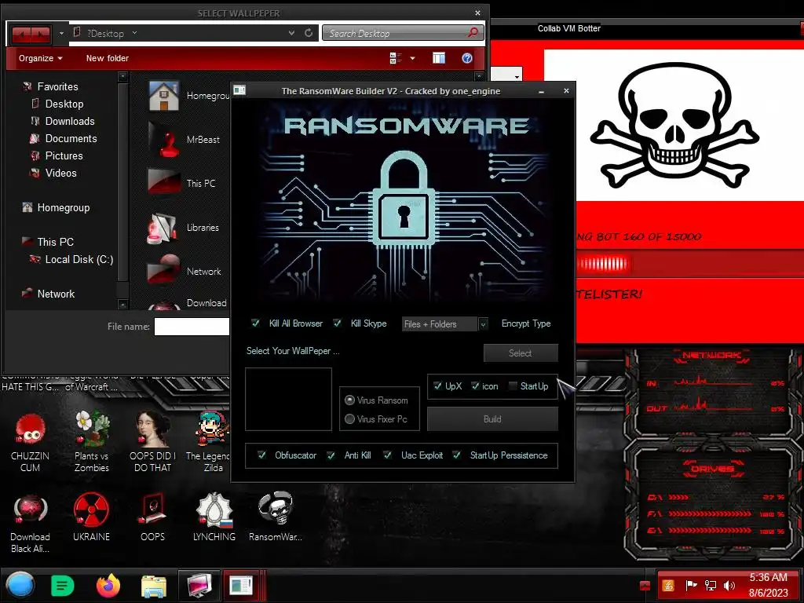The width and height of the screenshot is (804, 603).
Task: Click the search magnifier icon
Action: 473,33
